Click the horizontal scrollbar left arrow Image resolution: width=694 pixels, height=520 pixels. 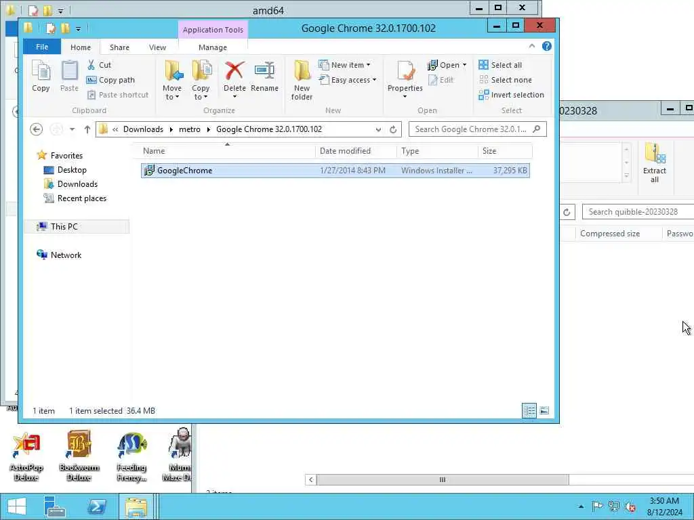pos(310,480)
